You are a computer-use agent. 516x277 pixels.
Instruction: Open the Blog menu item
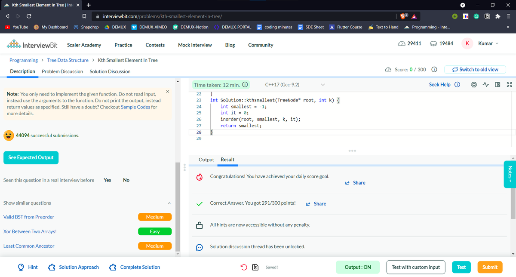[x=230, y=45]
